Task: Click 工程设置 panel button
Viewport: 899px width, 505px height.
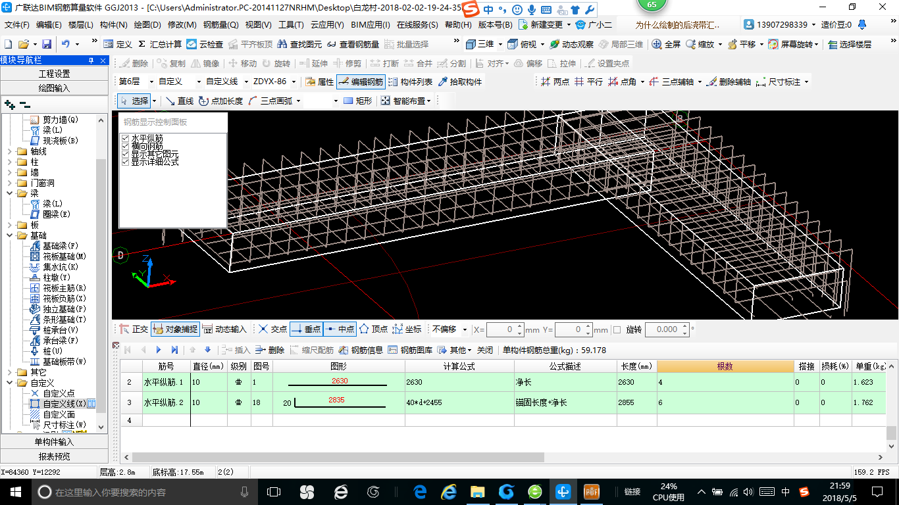Action: pos(54,74)
